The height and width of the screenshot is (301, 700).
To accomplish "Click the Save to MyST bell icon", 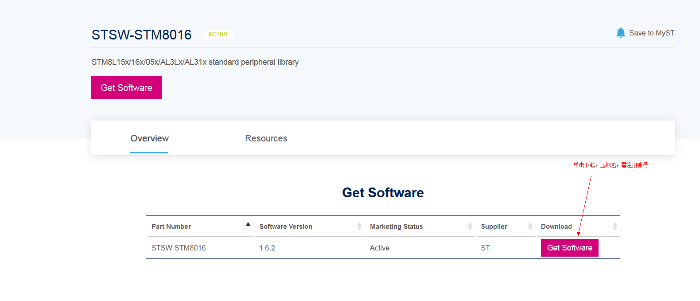I will [621, 33].
